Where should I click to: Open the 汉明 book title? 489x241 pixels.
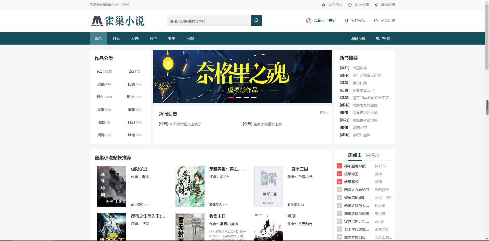(x=292, y=216)
